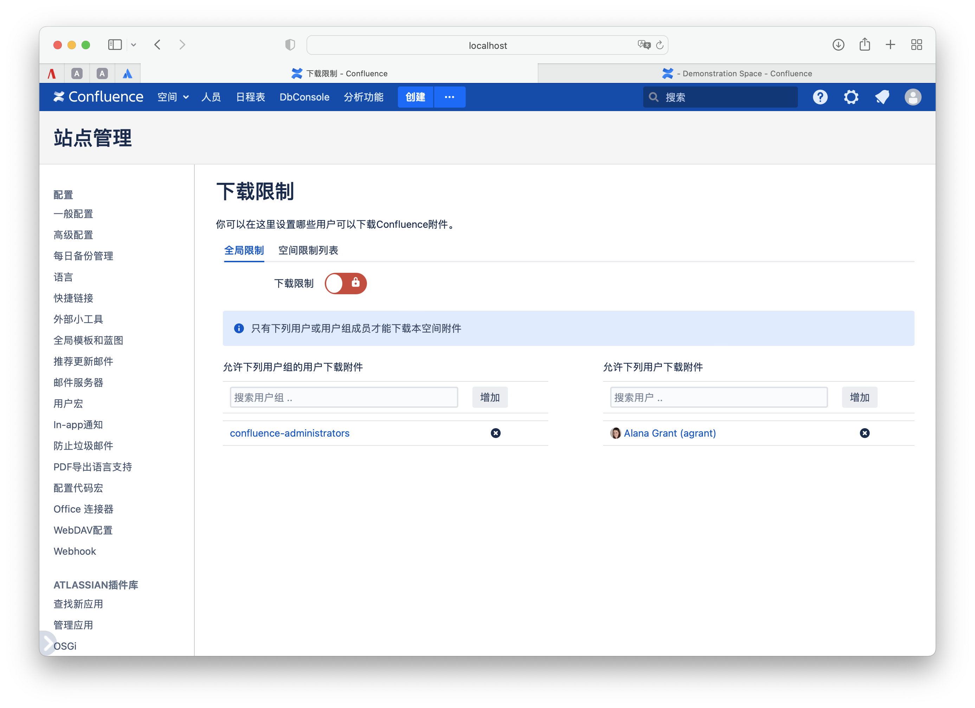975x708 pixels.
Task: Click the Safari share icon
Action: tap(865, 45)
